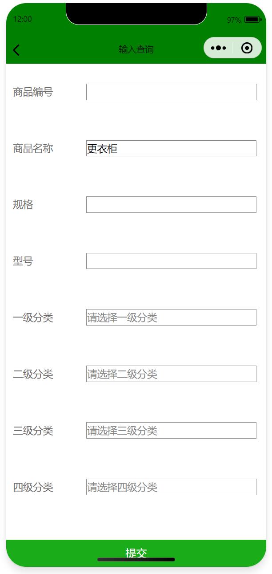272x574 pixels.
Task: Tap the 12:00 clock in status bar
Action: [23, 20]
